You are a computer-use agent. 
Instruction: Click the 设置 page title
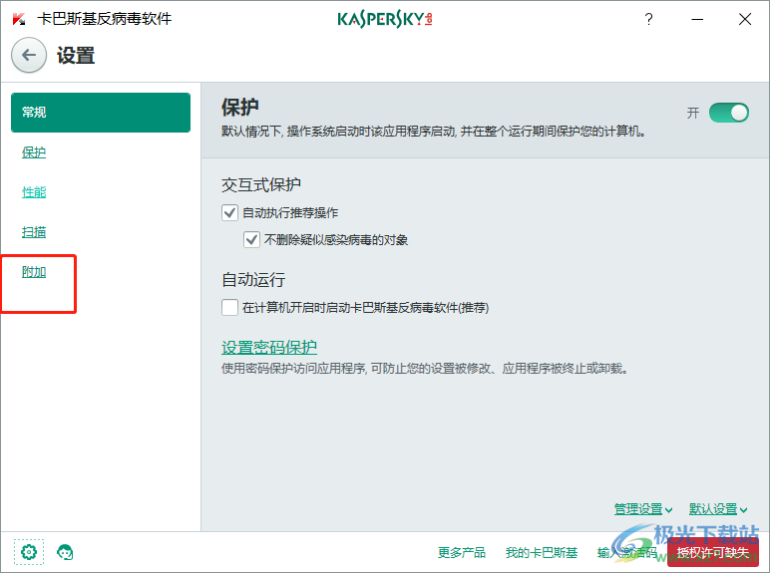click(76, 56)
